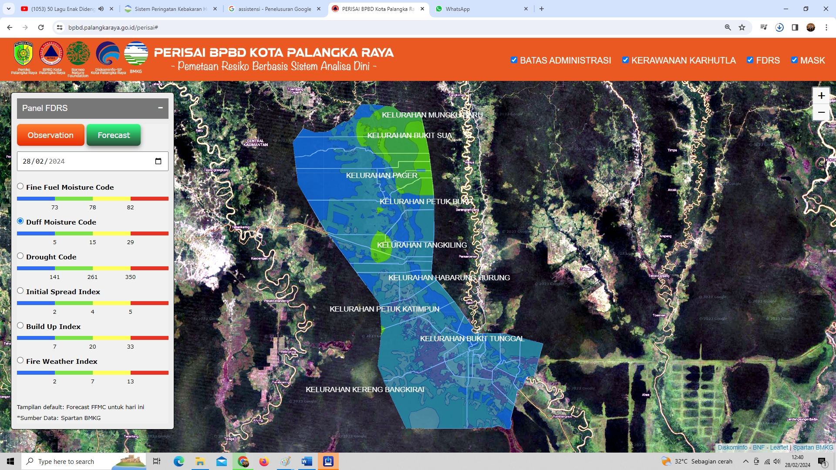
Task: Zoom in the map with plus button
Action: pos(821,96)
